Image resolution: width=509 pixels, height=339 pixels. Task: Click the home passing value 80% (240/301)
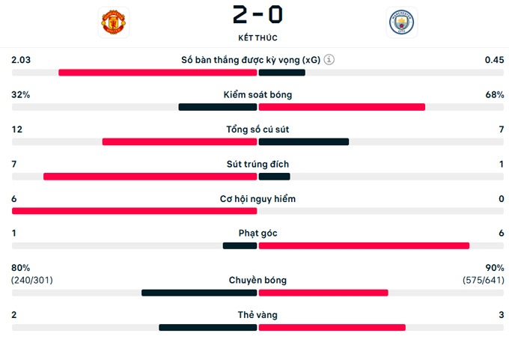31,274
